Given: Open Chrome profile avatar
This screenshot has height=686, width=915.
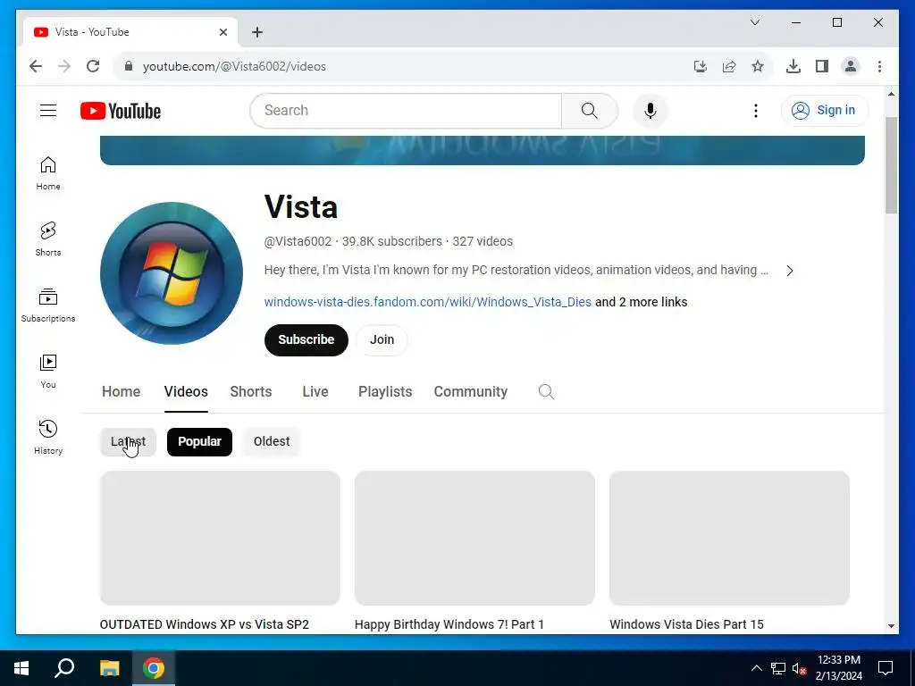Looking at the screenshot, I should coord(851,66).
